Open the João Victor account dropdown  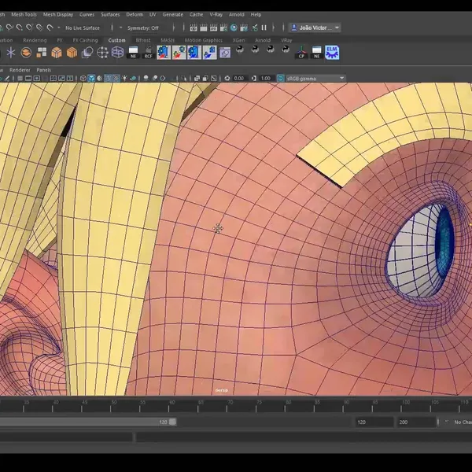pos(315,28)
